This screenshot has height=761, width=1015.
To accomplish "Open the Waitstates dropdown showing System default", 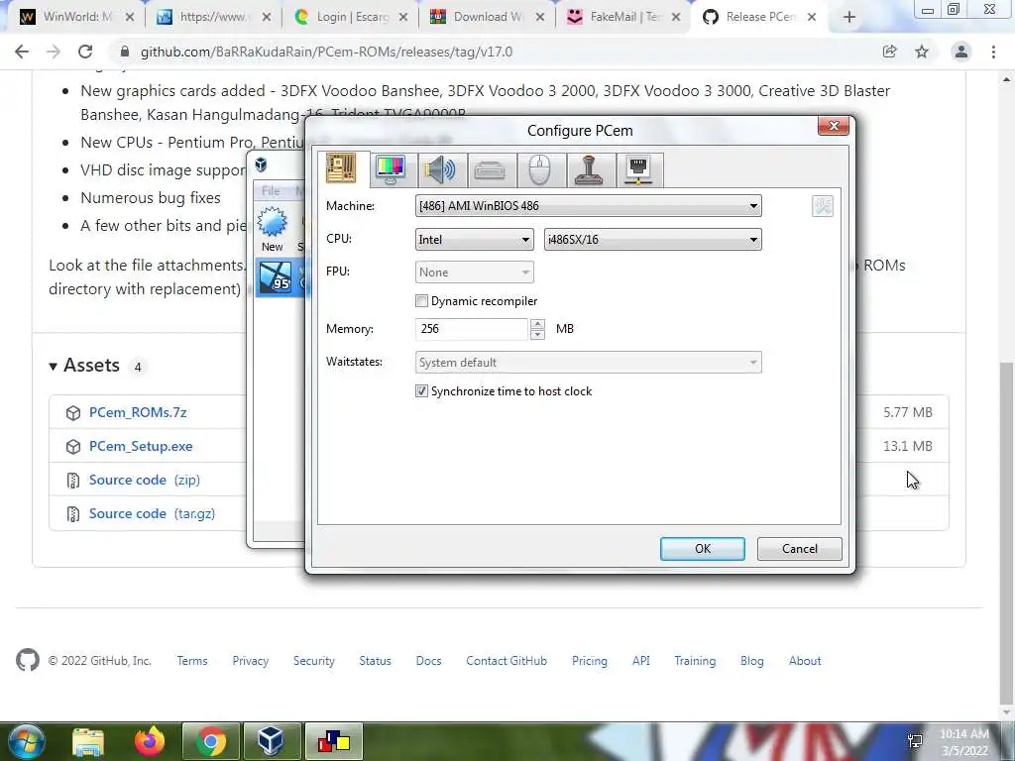I will 588,363.
